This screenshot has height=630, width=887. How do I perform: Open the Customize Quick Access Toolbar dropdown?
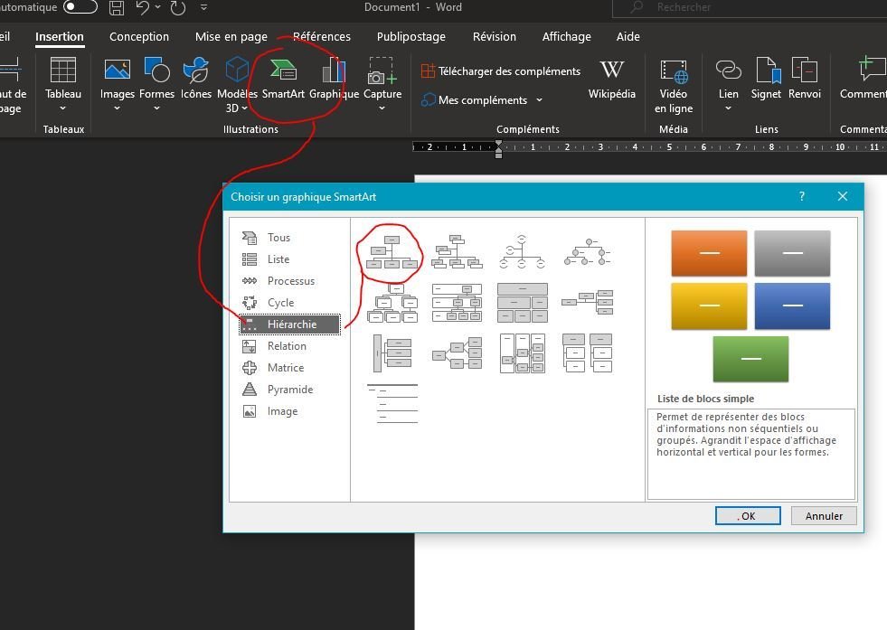coord(203,7)
